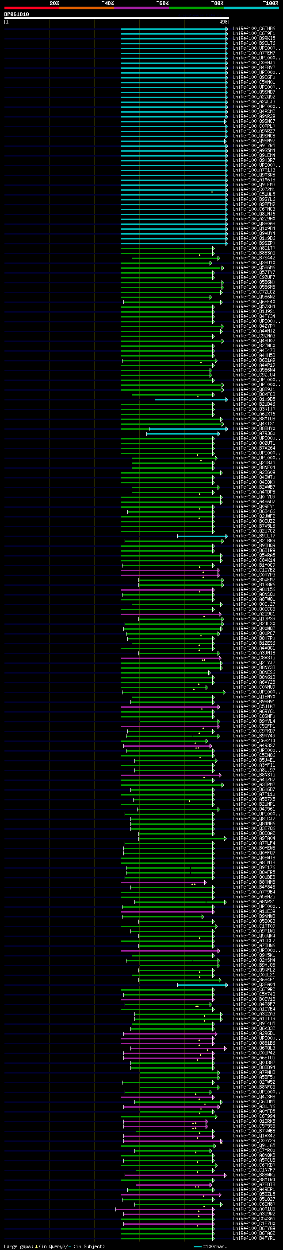Click hit label UniRef100_Q9LEM4

tap(254, 155)
